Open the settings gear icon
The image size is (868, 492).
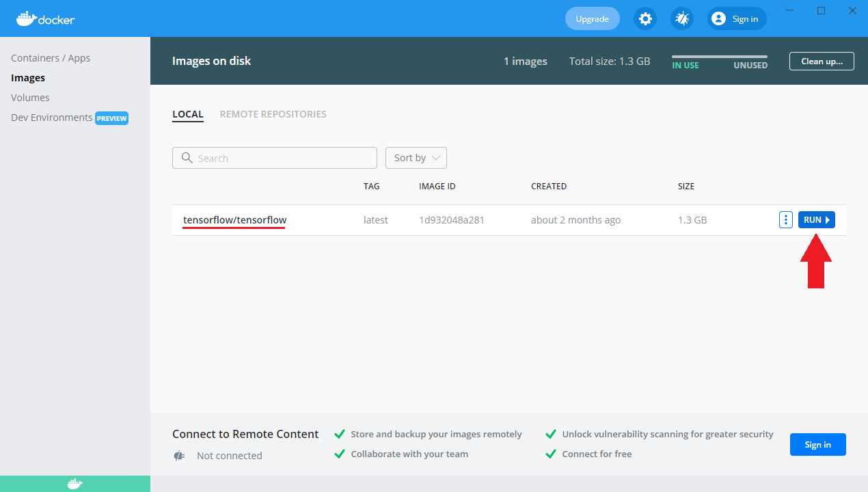tap(645, 18)
